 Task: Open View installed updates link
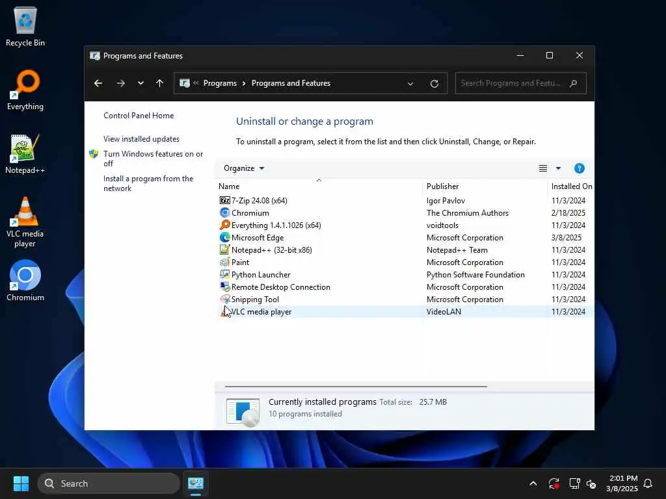click(141, 139)
